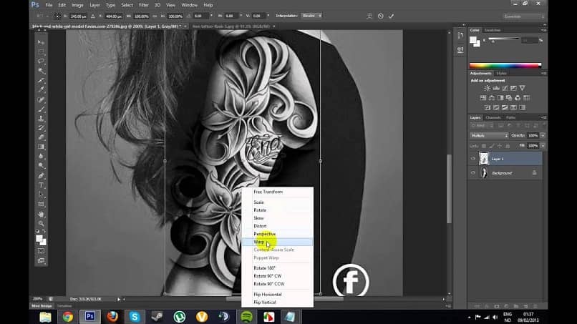Switch to the Channels tab

(493, 117)
